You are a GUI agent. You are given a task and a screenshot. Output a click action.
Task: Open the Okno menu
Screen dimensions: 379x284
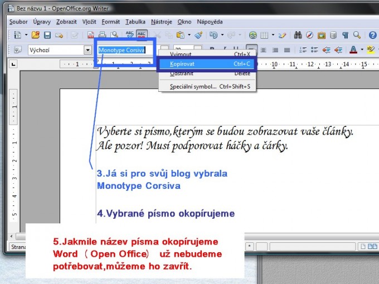coord(184,22)
